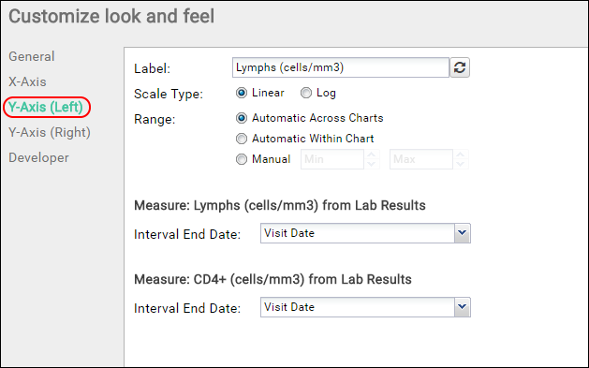Click the Label text field
The height and width of the screenshot is (368, 589).
click(341, 67)
